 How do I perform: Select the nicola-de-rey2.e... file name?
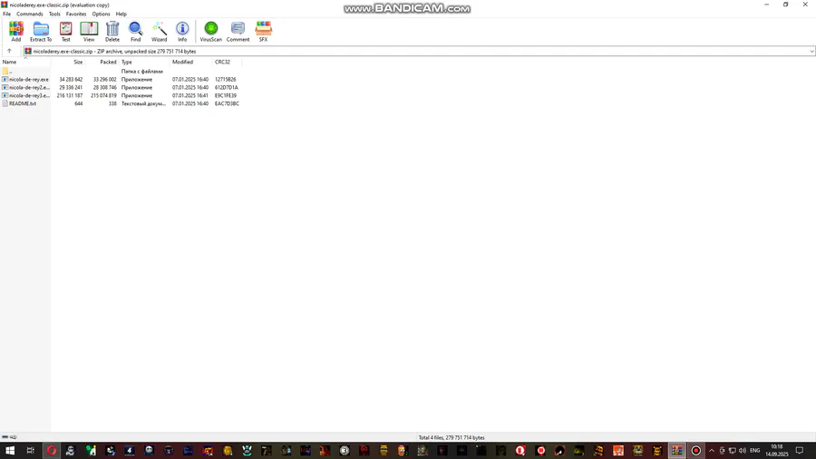(x=29, y=87)
